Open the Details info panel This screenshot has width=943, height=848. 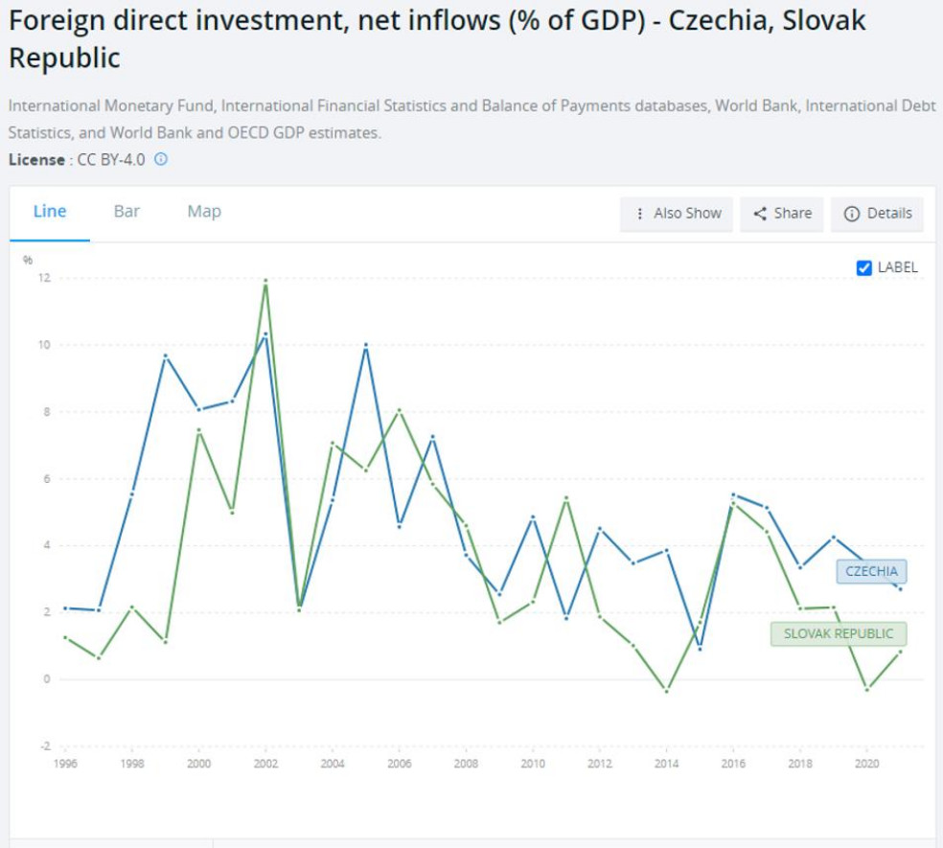878,214
